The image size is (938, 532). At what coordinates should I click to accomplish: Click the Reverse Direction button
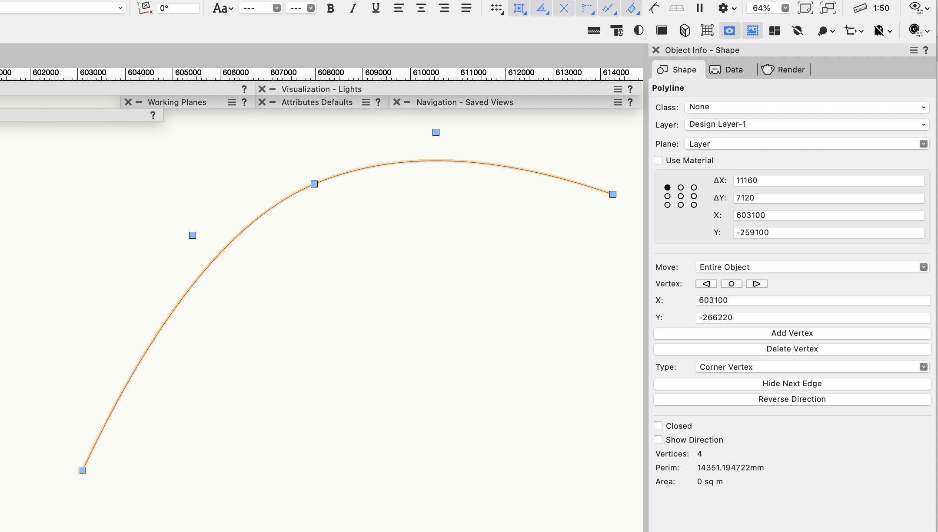click(x=792, y=399)
